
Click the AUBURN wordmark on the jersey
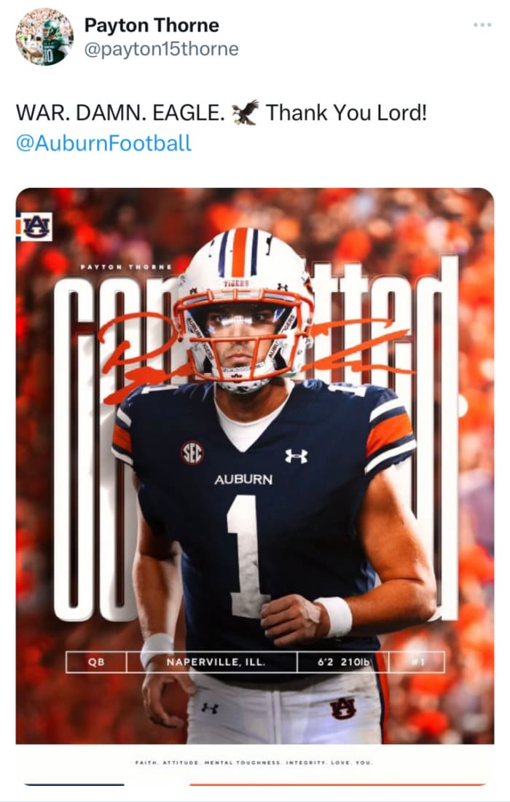(243, 479)
